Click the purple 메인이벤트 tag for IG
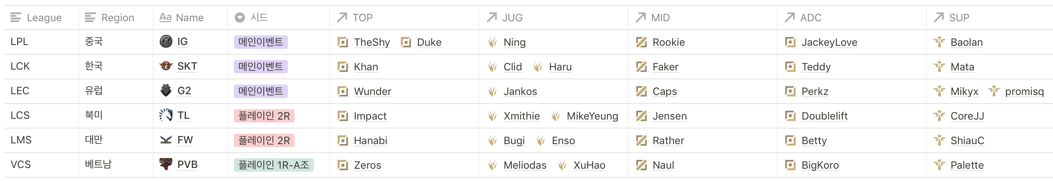Screen dimensions: 1053x181 (260, 42)
